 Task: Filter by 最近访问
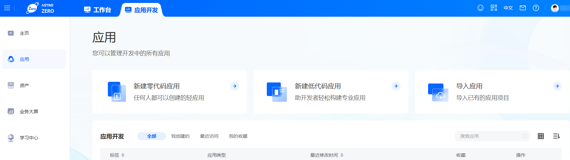click(209, 136)
